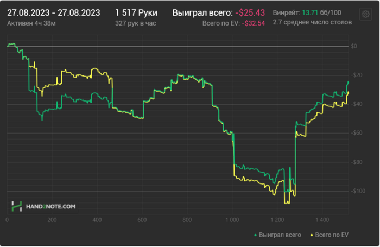Click the winrate value 13.71 бб/100
Image resolution: width=380 pixels, height=247 pixels.
[x=321, y=12]
